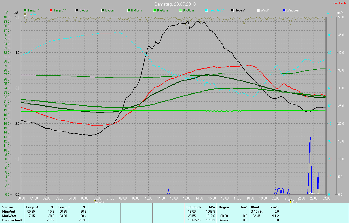
Task: Click the cyan humidity legend square
Action: coord(206,10)
